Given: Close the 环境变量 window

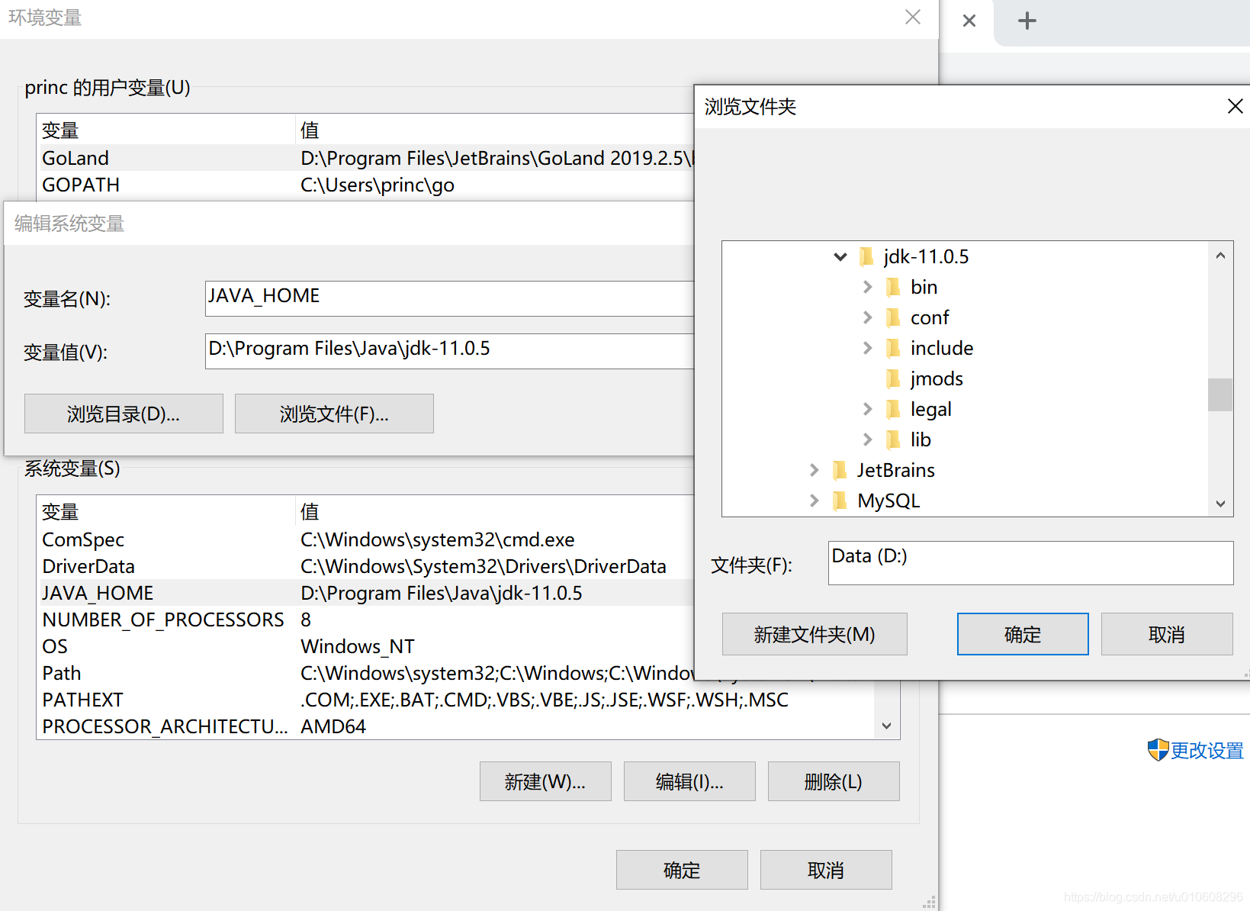Looking at the screenshot, I should 913,17.
